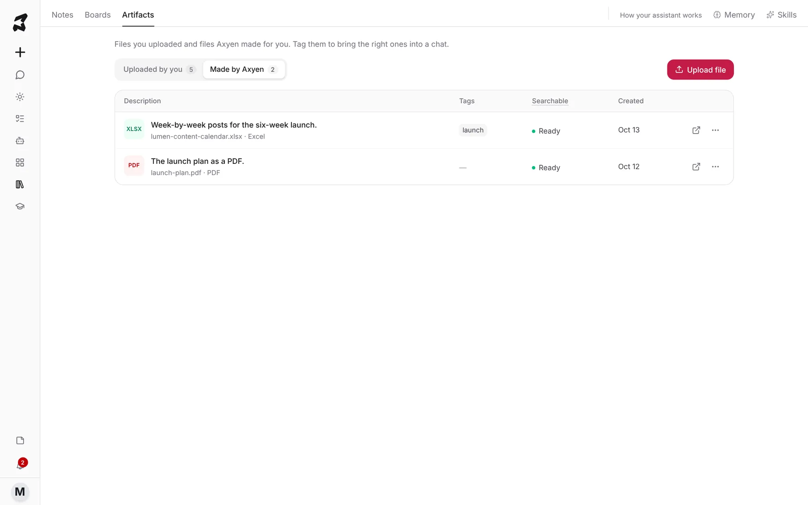The width and height of the screenshot is (808, 505).
Task: Click Ready status of lumen-content-calendar.xlsx
Action: pos(546,131)
